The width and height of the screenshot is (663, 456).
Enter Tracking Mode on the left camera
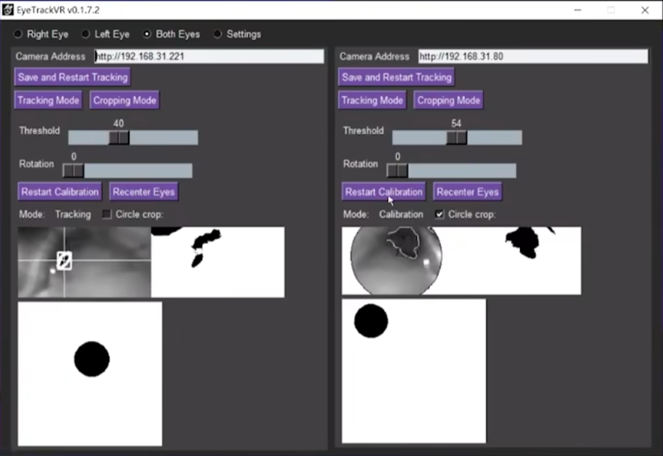47,100
